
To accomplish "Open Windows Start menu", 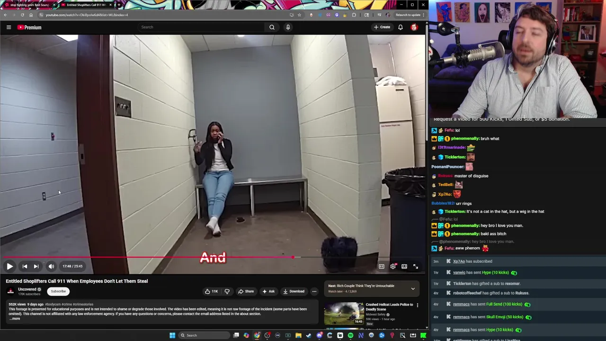I will (x=172, y=335).
